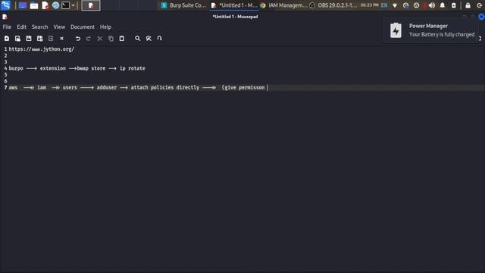The height and width of the screenshot is (273, 485).
Task: Click the Cut (scissors) toolbar icon
Action: [100, 39]
